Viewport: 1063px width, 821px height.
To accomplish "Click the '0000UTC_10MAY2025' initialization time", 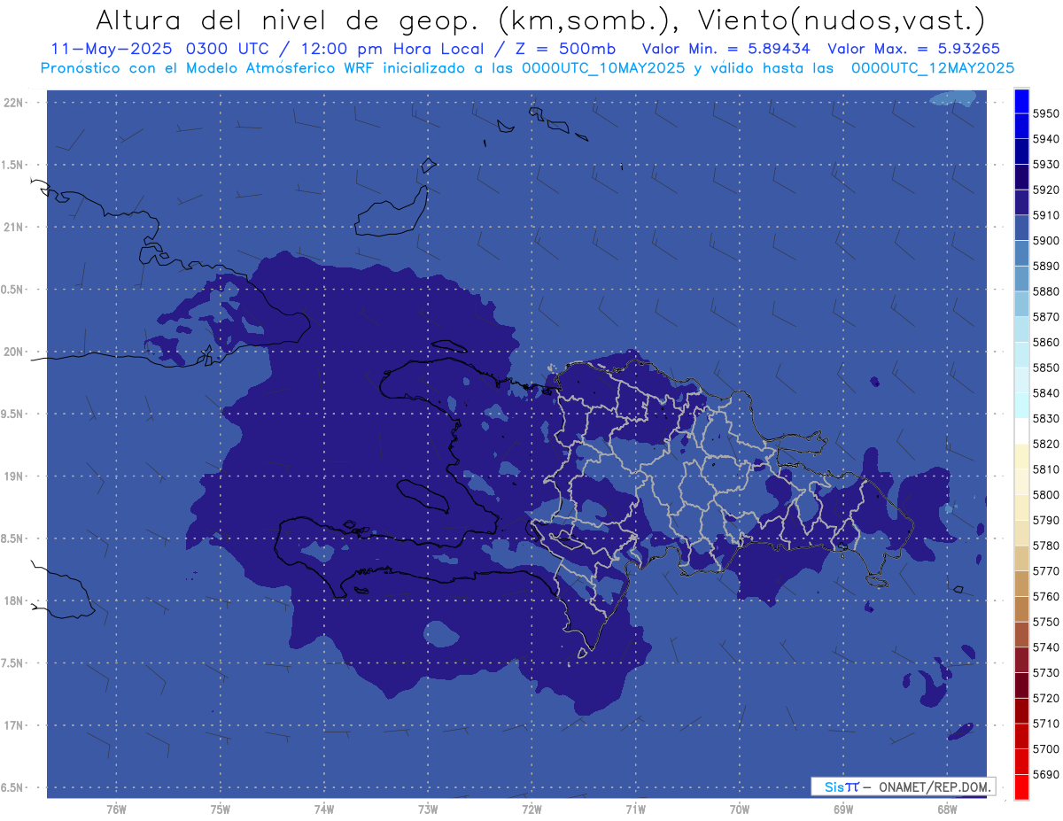I will pyautogui.click(x=603, y=67).
